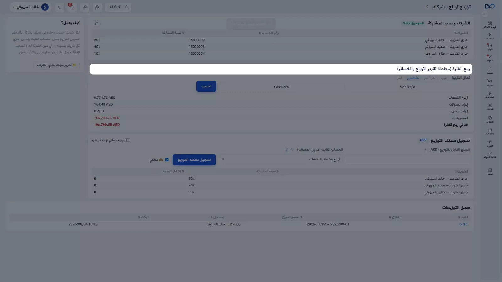502x282 pixels.
Task: Sort the share table by الحصة (AED) column
Action: click(x=173, y=171)
